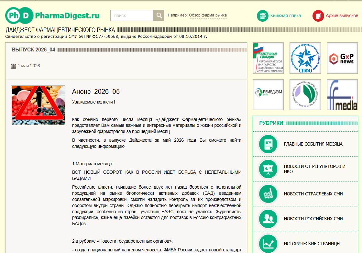The width and height of the screenshot is (362, 253).
Task: Click the ДАЙДЖЕСТ ФАРМАЦЕВТИЧЕСКОГО РЫНКА heading
Action: [x=60, y=30]
